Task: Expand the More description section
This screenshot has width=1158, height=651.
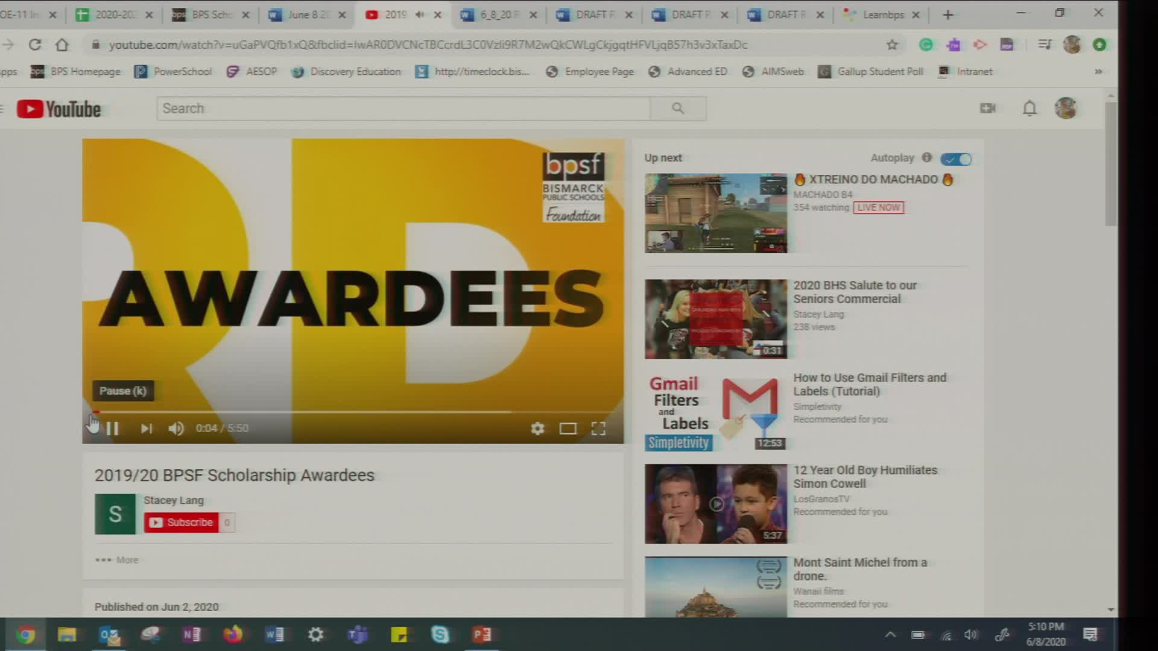Action: point(117,560)
